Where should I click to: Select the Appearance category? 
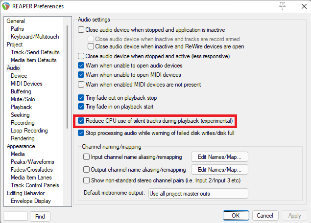pos(21,146)
